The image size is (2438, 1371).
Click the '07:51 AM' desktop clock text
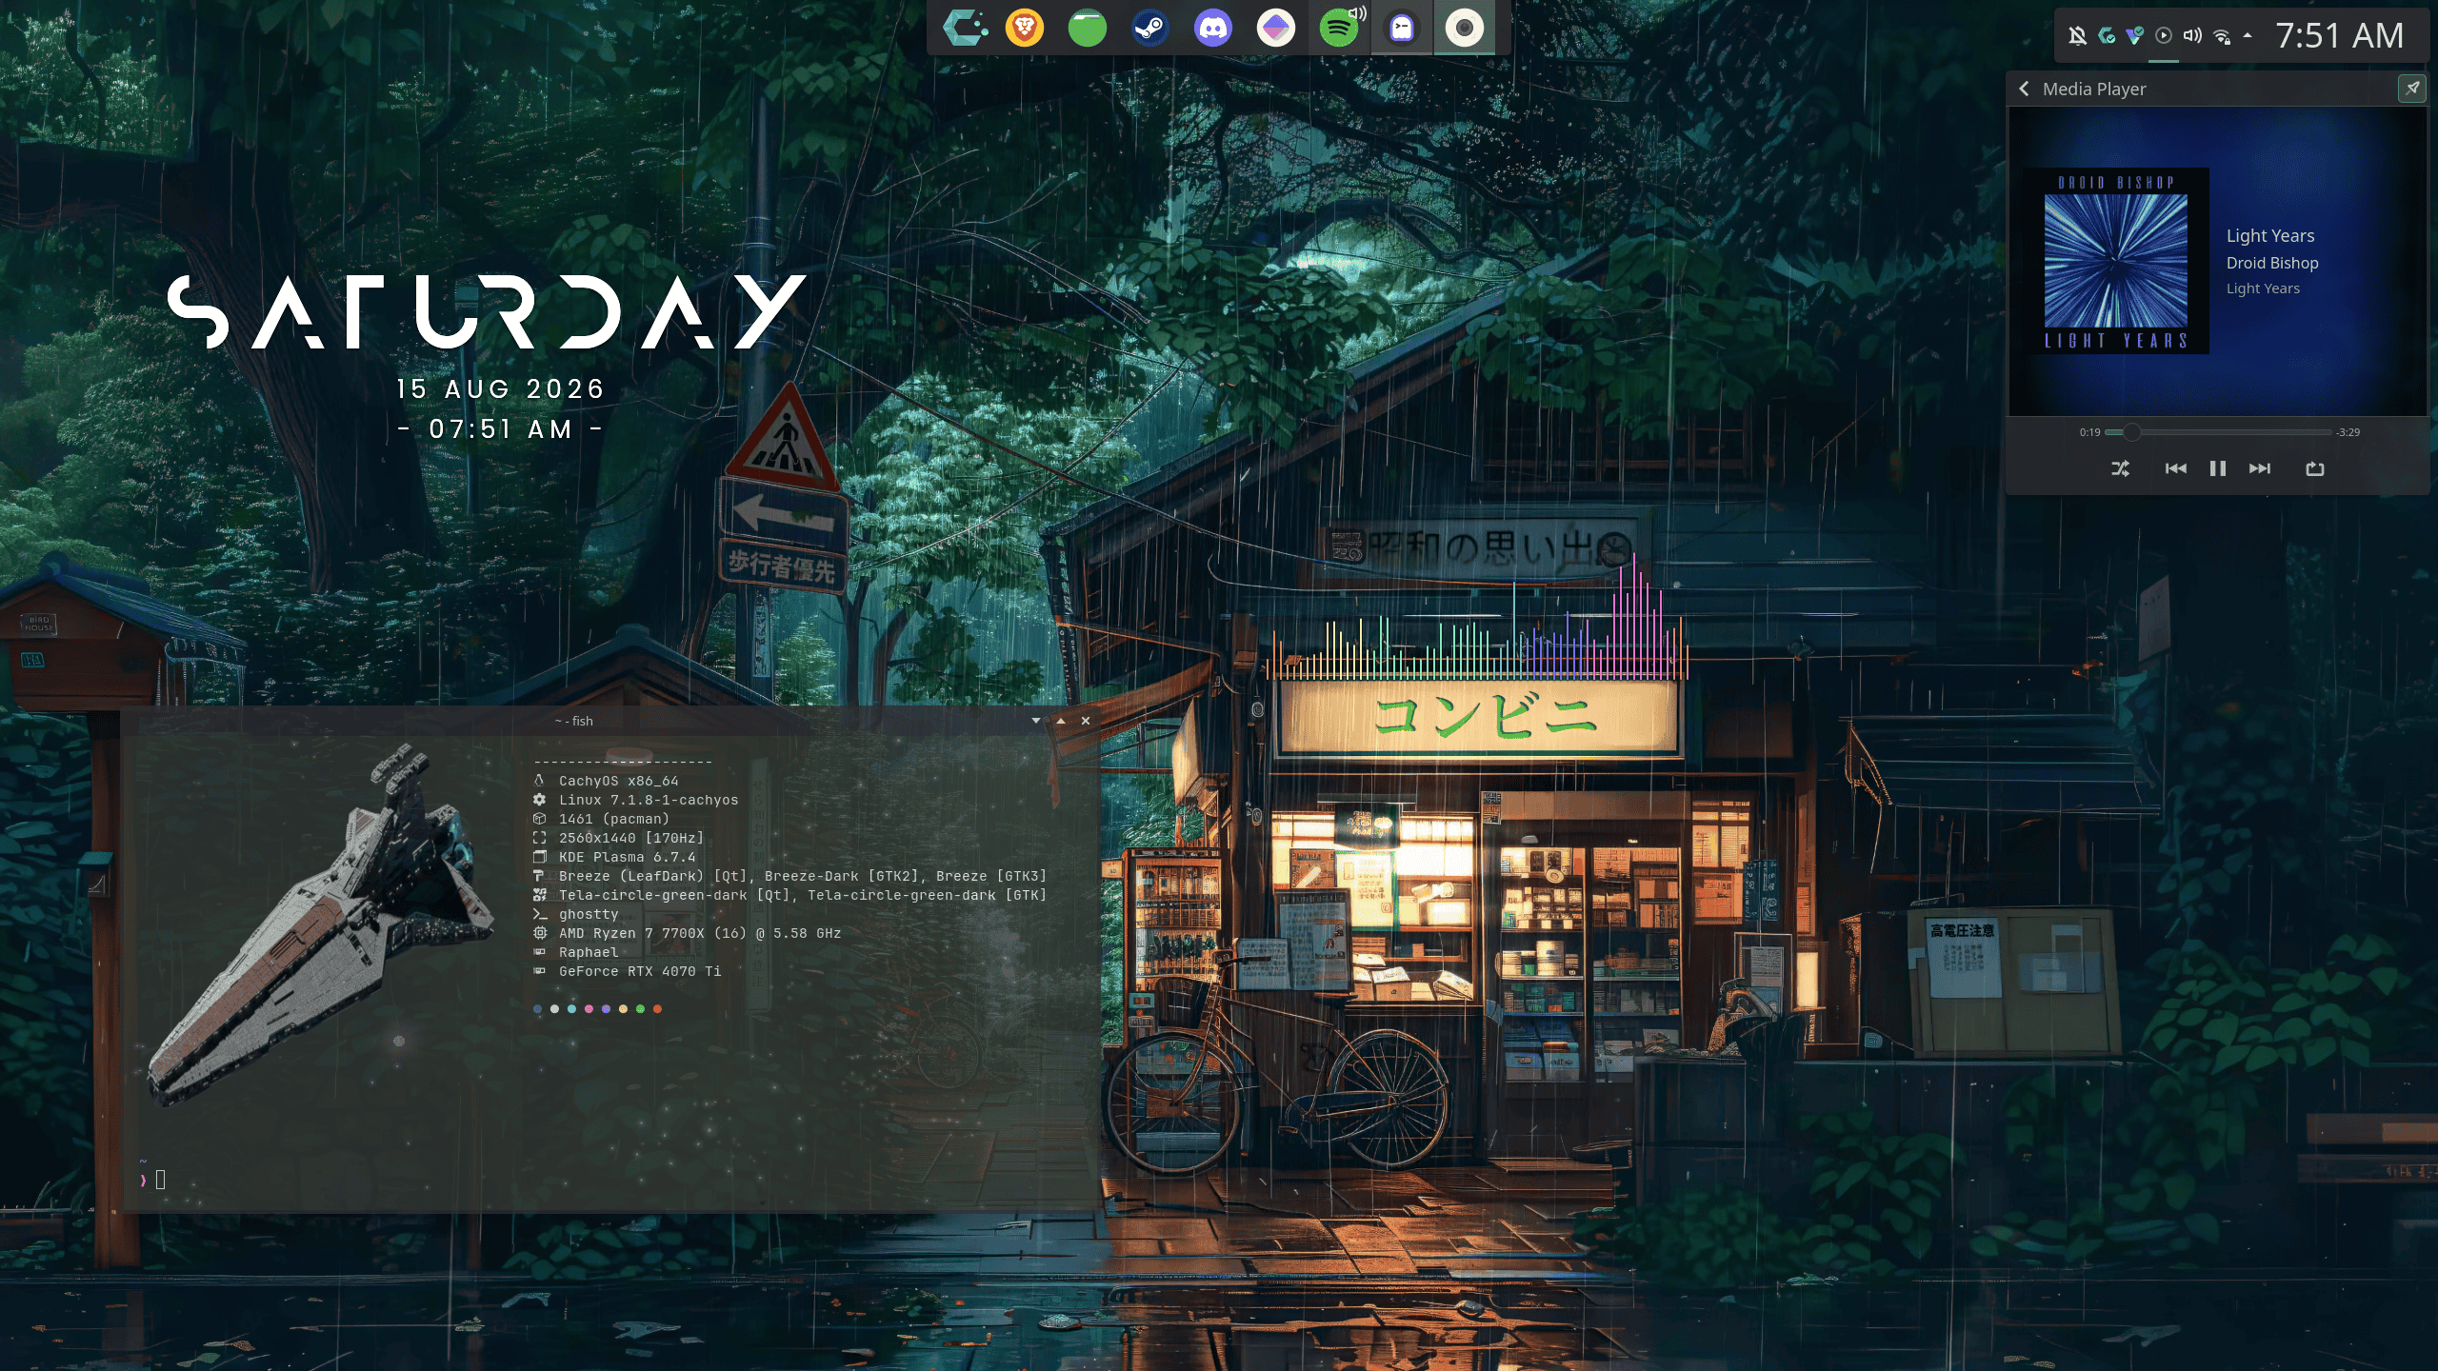(x=501, y=429)
